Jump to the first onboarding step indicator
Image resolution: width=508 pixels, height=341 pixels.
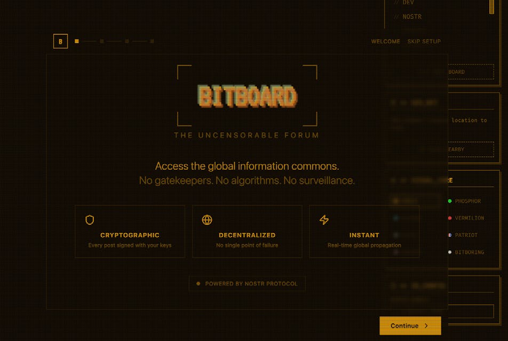click(77, 41)
